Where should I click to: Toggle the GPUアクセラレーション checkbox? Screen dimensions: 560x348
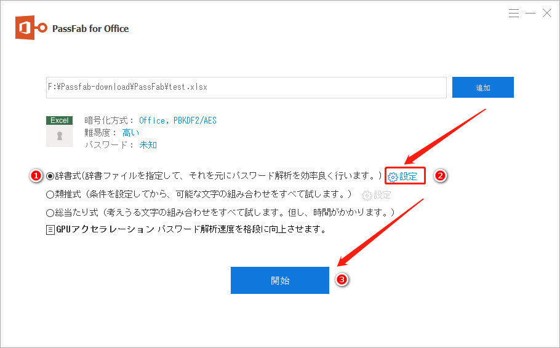(x=50, y=229)
